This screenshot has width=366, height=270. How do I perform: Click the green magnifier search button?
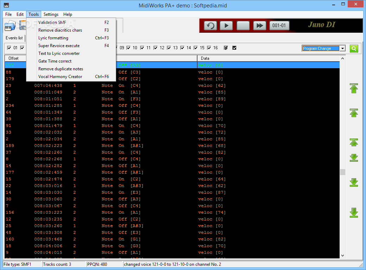pyautogui.click(x=354, y=49)
